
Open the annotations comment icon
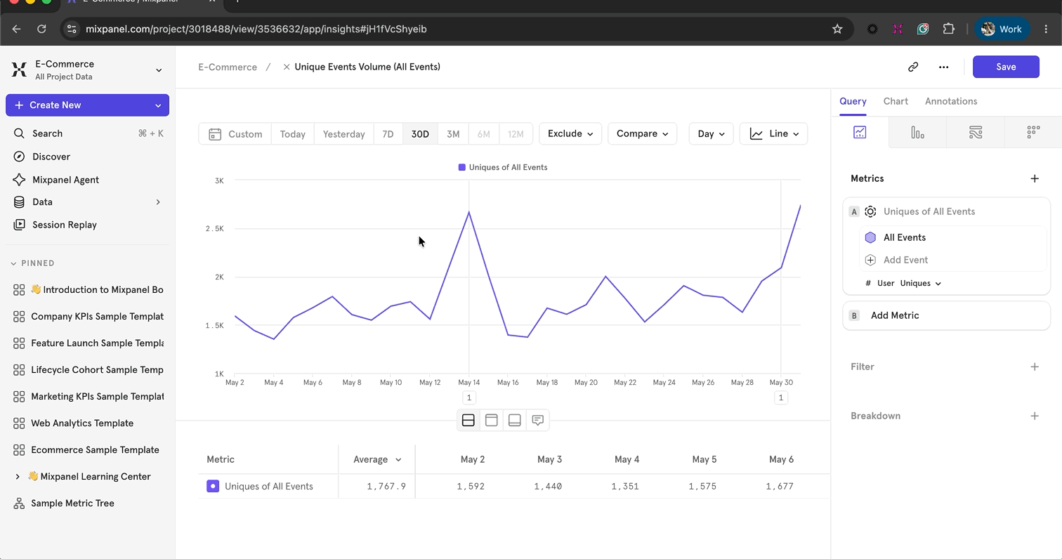point(538,420)
